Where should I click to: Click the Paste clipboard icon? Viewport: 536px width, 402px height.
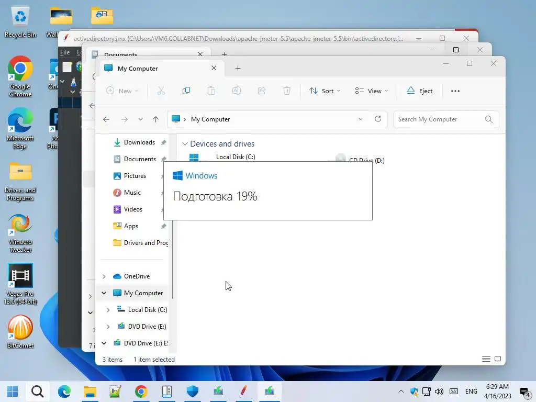click(211, 91)
